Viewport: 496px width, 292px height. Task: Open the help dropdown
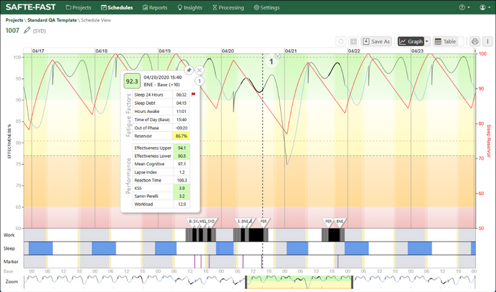click(464, 8)
